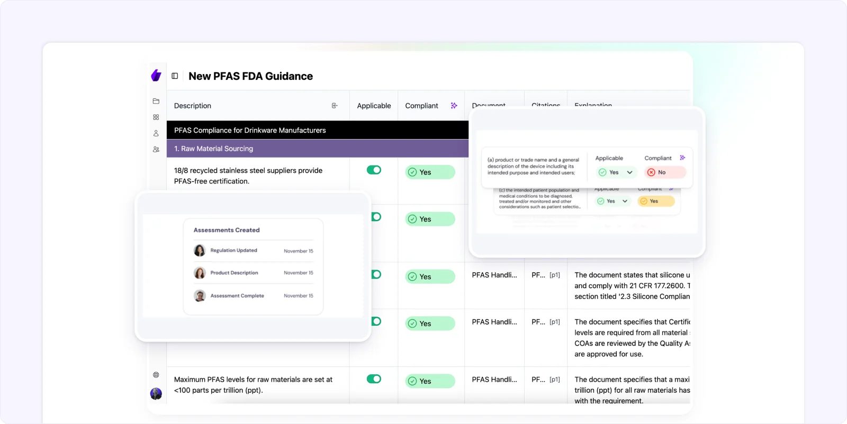This screenshot has height=424, width=847.
Task: Open PFAS Handli... document in silicone row
Action: coord(494,275)
